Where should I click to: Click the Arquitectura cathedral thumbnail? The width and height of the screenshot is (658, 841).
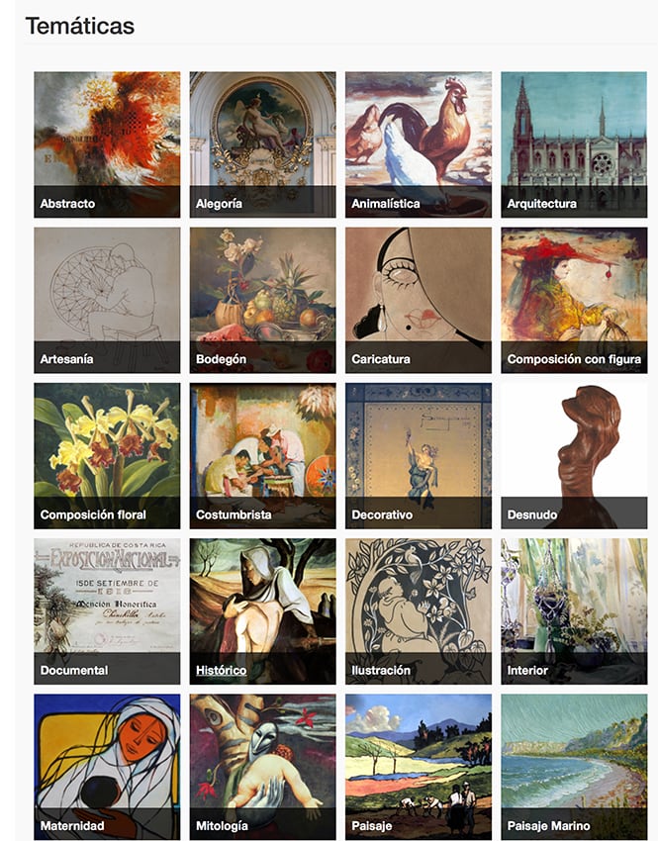(x=574, y=144)
